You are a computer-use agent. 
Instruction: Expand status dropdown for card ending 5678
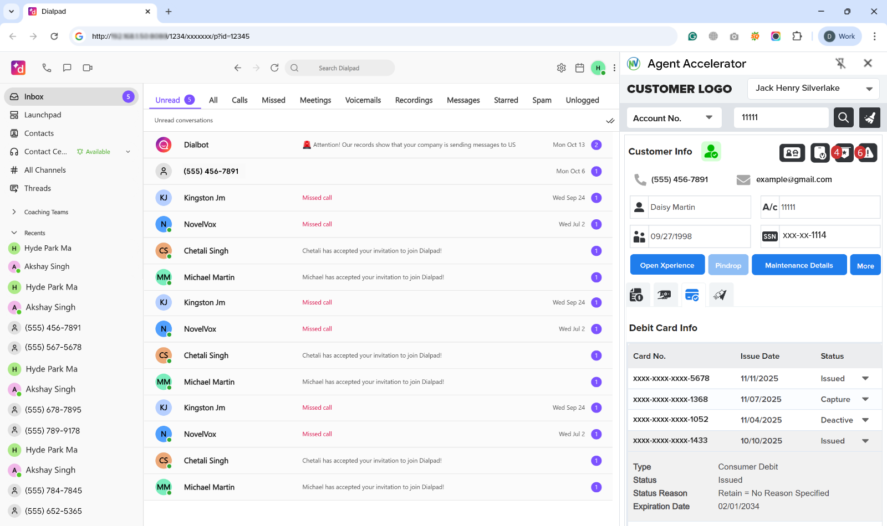click(x=865, y=379)
